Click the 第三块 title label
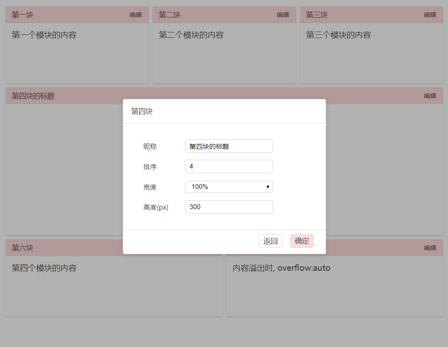Image resolution: width=448 pixels, height=347 pixels. pyautogui.click(x=317, y=15)
